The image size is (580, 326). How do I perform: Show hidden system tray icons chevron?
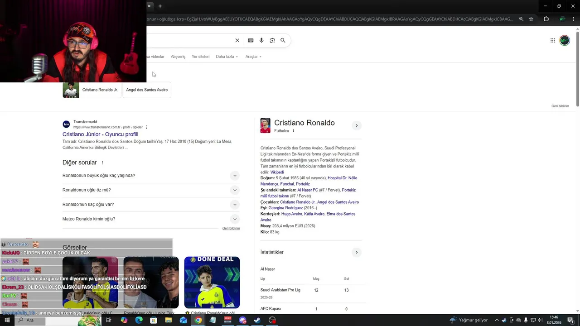(497, 320)
